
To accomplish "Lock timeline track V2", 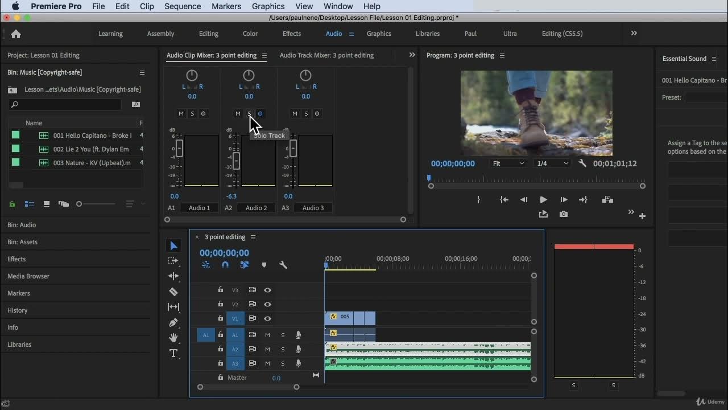I will 221,304.
